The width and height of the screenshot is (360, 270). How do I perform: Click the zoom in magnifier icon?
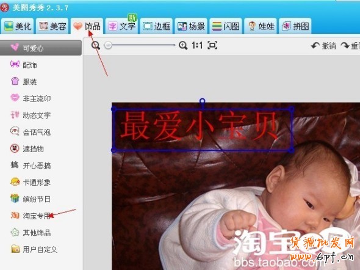click(x=183, y=45)
